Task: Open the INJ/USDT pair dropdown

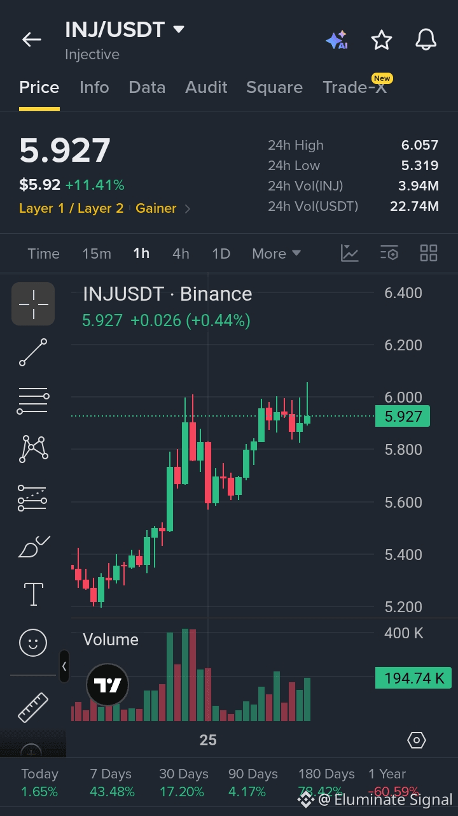Action: 179,29
